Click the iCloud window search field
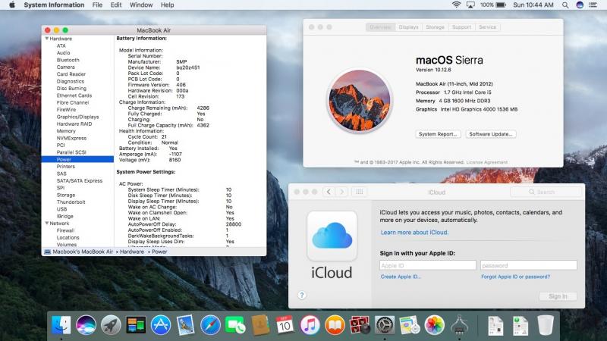The image size is (607, 341). (546, 192)
